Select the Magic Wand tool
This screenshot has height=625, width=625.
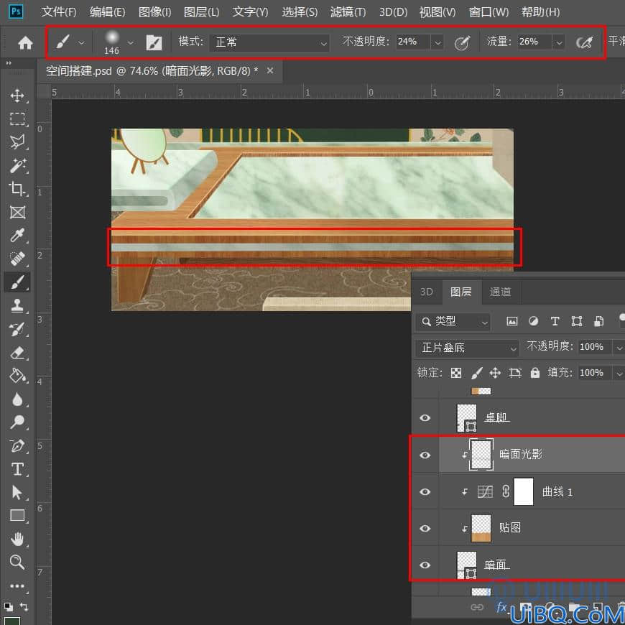[17, 165]
